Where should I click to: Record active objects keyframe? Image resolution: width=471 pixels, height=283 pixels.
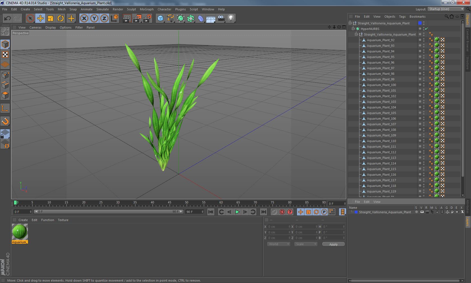[274, 212]
